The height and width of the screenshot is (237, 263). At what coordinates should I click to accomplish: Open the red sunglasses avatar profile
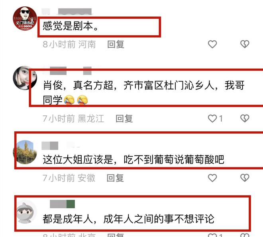click(25, 18)
